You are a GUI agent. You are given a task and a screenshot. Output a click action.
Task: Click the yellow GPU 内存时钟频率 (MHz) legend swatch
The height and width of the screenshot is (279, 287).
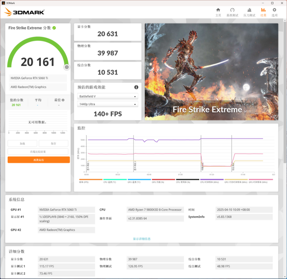click(236, 179)
